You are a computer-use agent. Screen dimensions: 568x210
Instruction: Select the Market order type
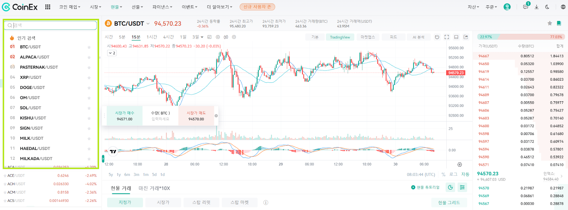pyautogui.click(x=163, y=203)
